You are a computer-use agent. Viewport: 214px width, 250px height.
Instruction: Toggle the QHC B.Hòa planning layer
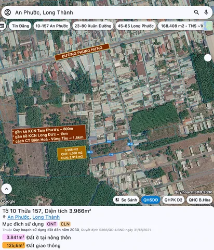pos(199,200)
